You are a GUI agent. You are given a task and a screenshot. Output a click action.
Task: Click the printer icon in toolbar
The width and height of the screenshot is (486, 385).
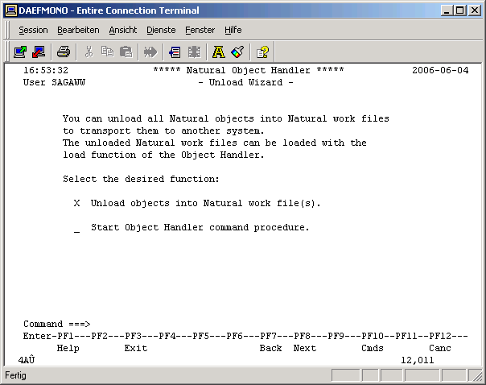64,52
